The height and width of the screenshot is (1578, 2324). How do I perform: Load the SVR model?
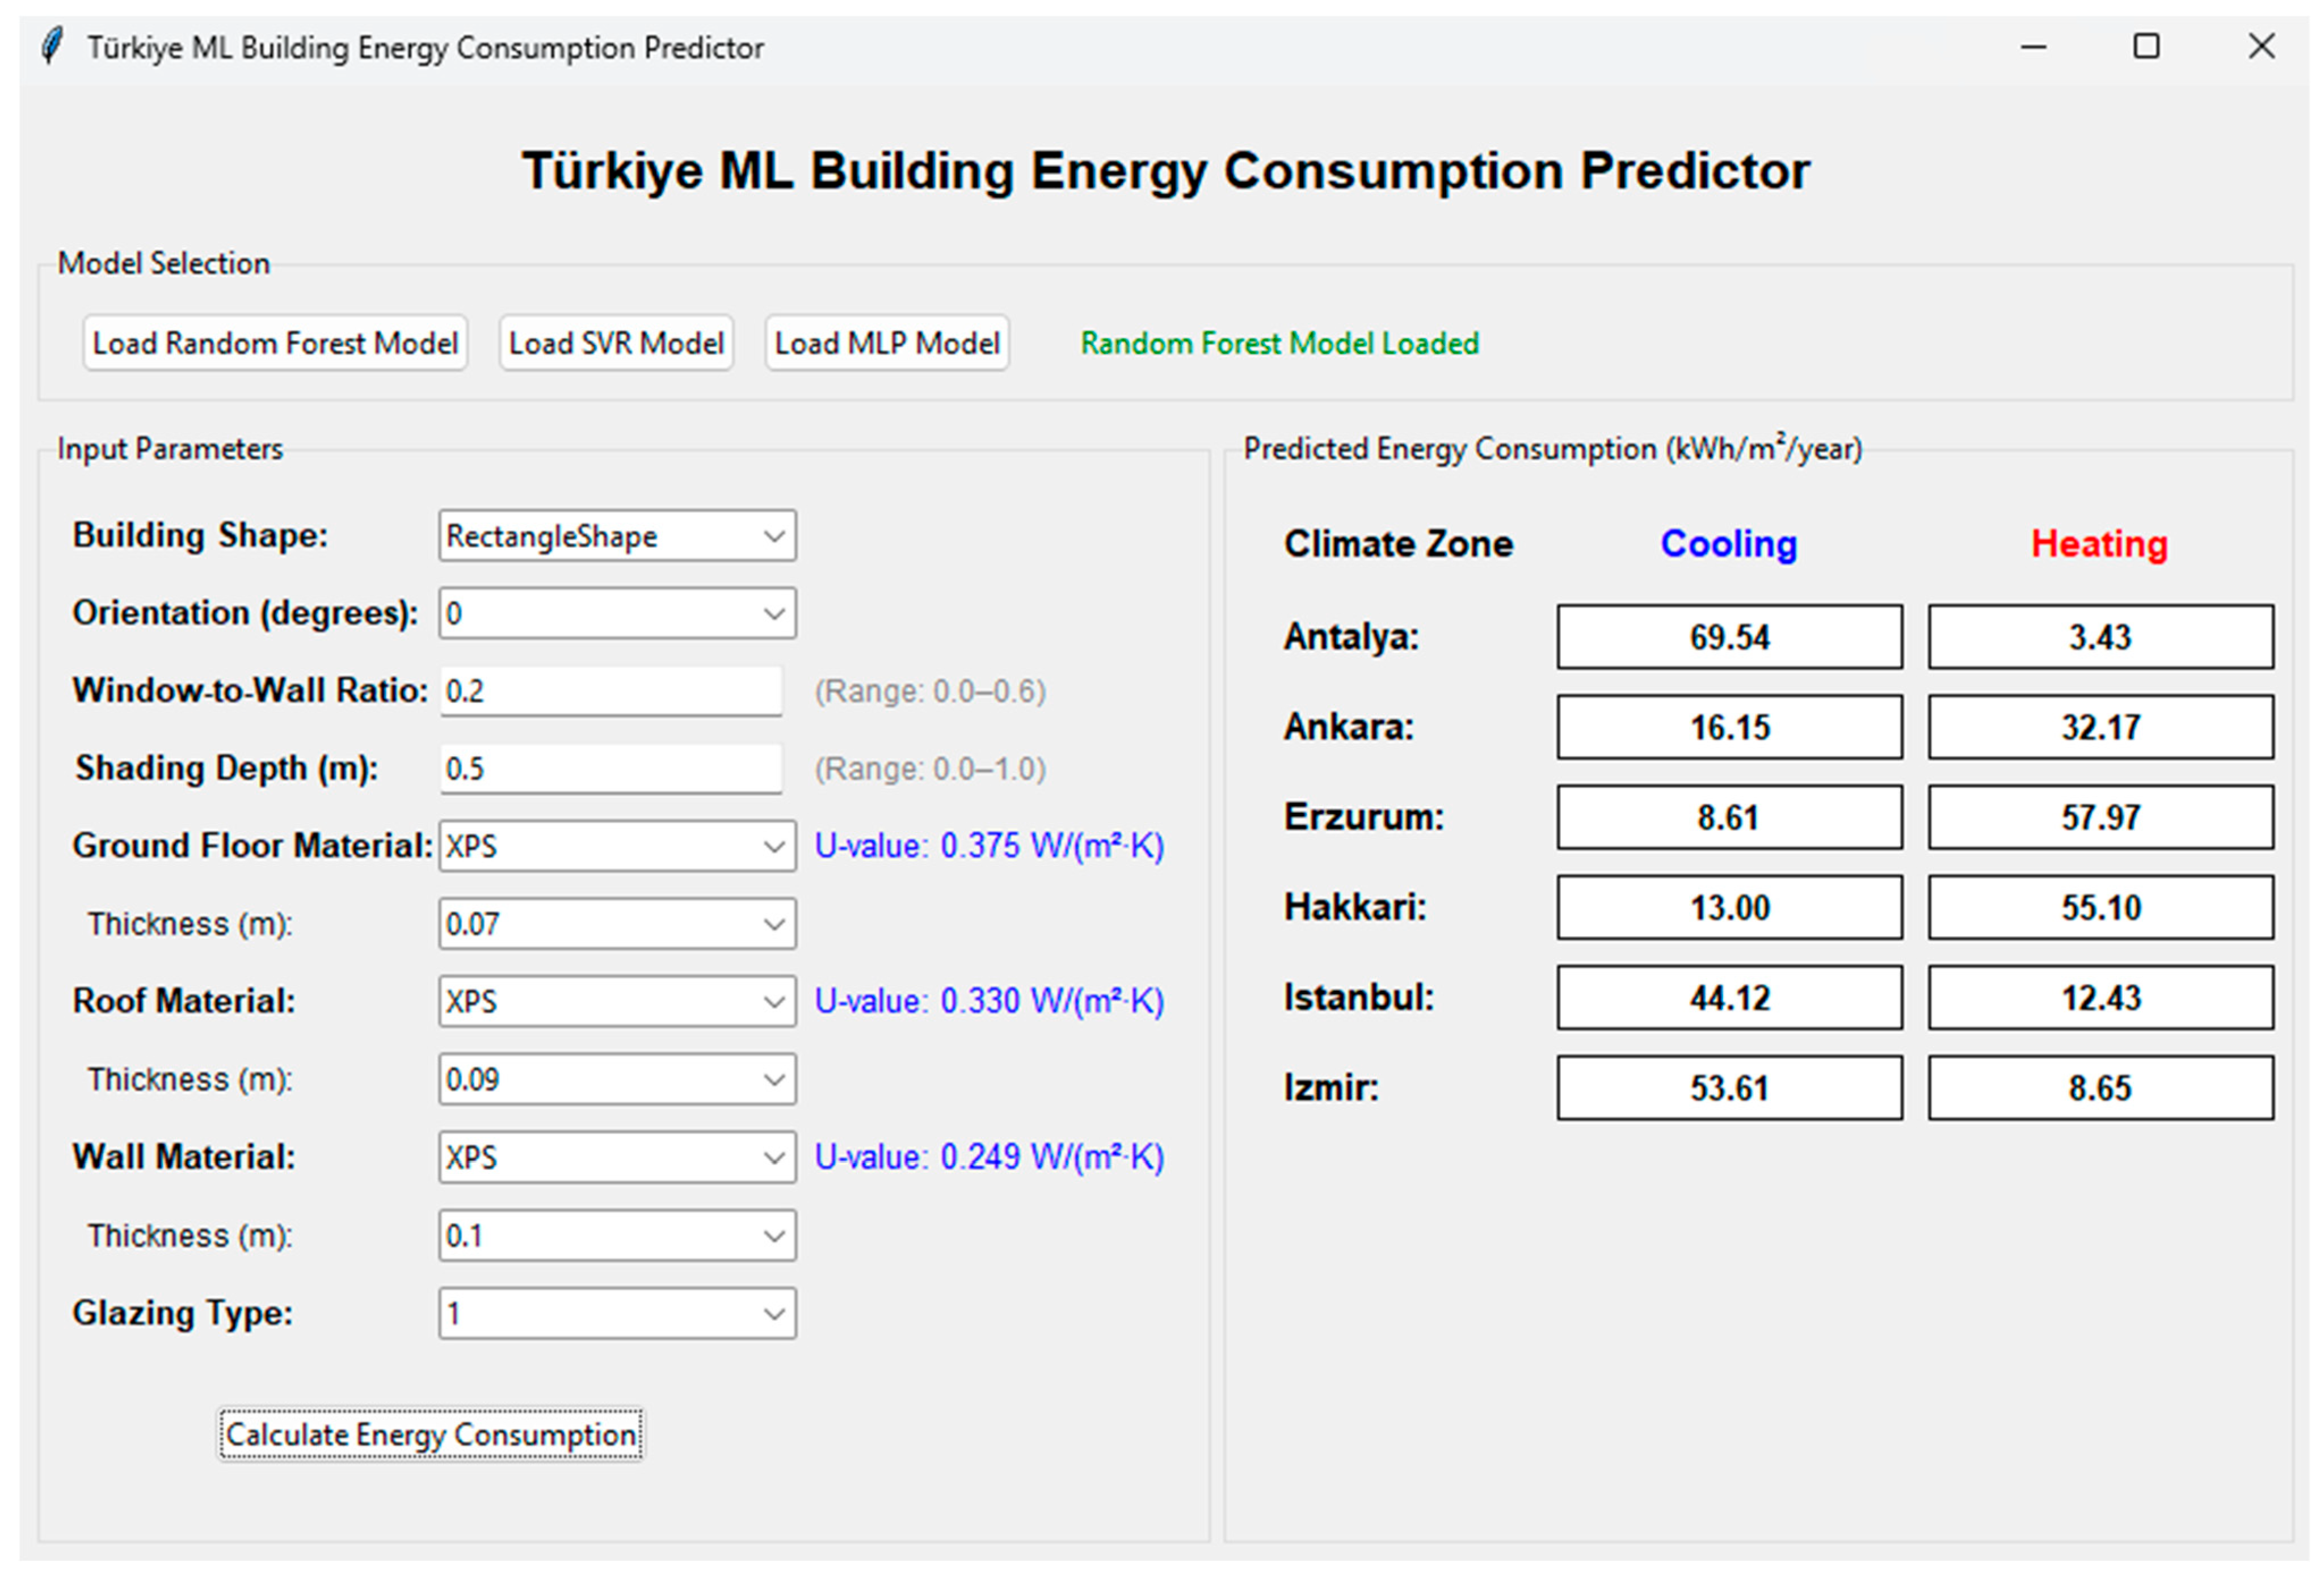[x=616, y=343]
